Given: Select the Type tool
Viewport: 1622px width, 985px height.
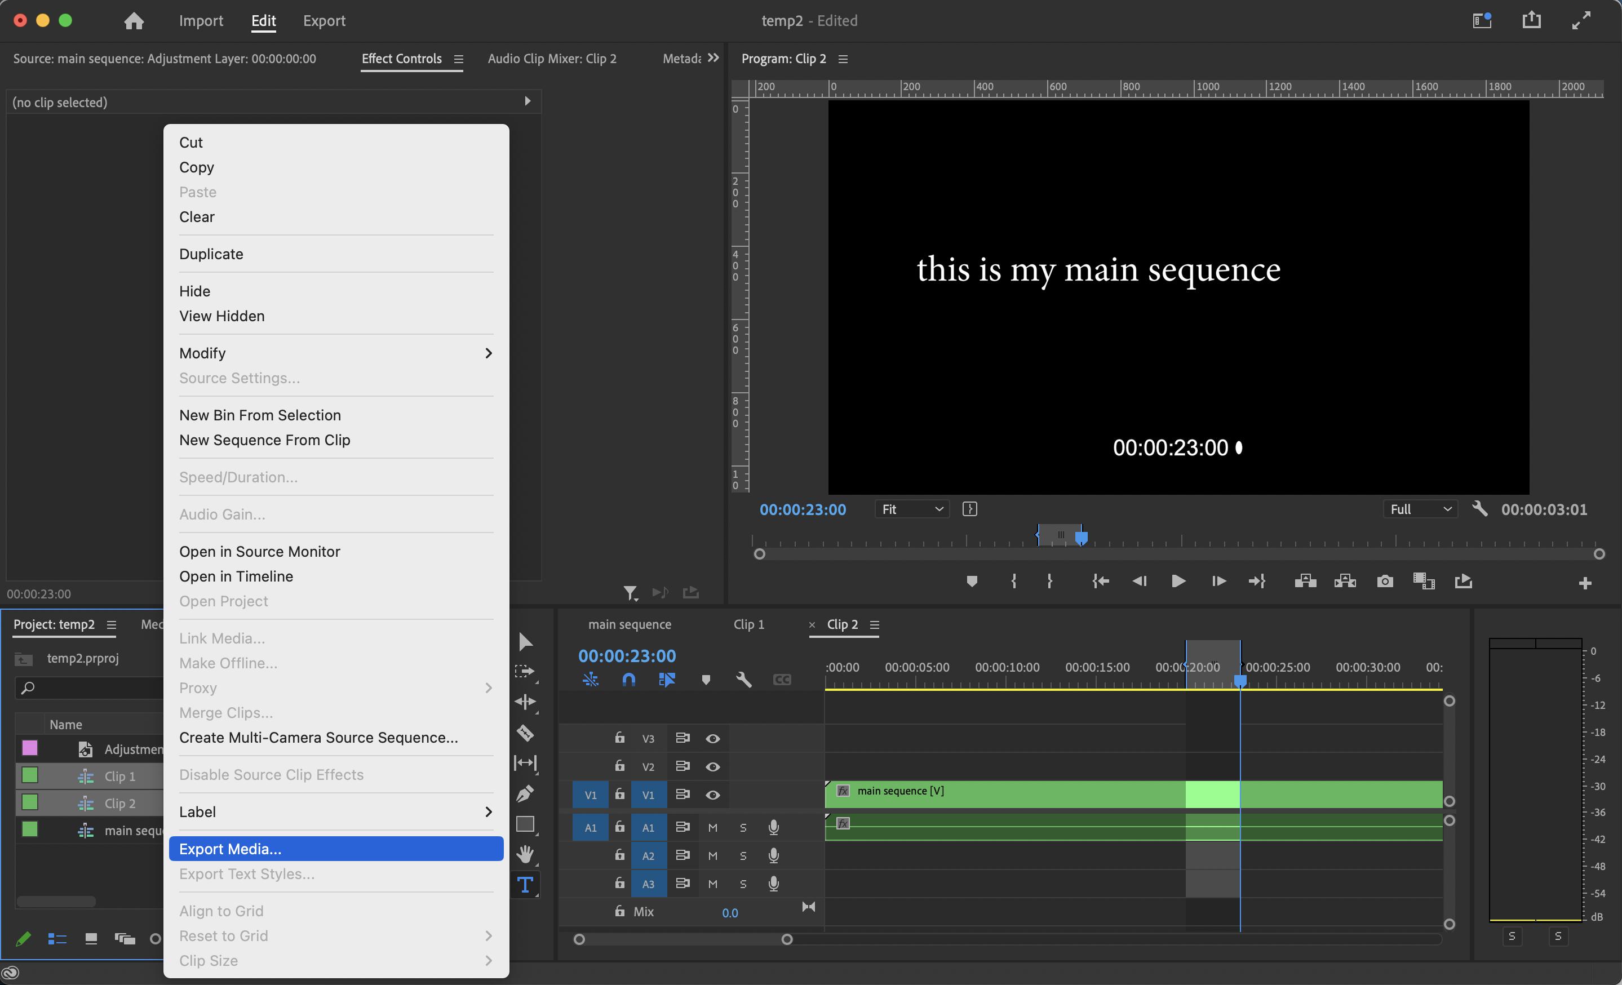Looking at the screenshot, I should [525, 885].
